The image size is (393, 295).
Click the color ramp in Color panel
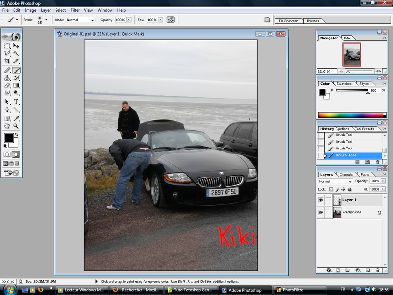[352, 115]
